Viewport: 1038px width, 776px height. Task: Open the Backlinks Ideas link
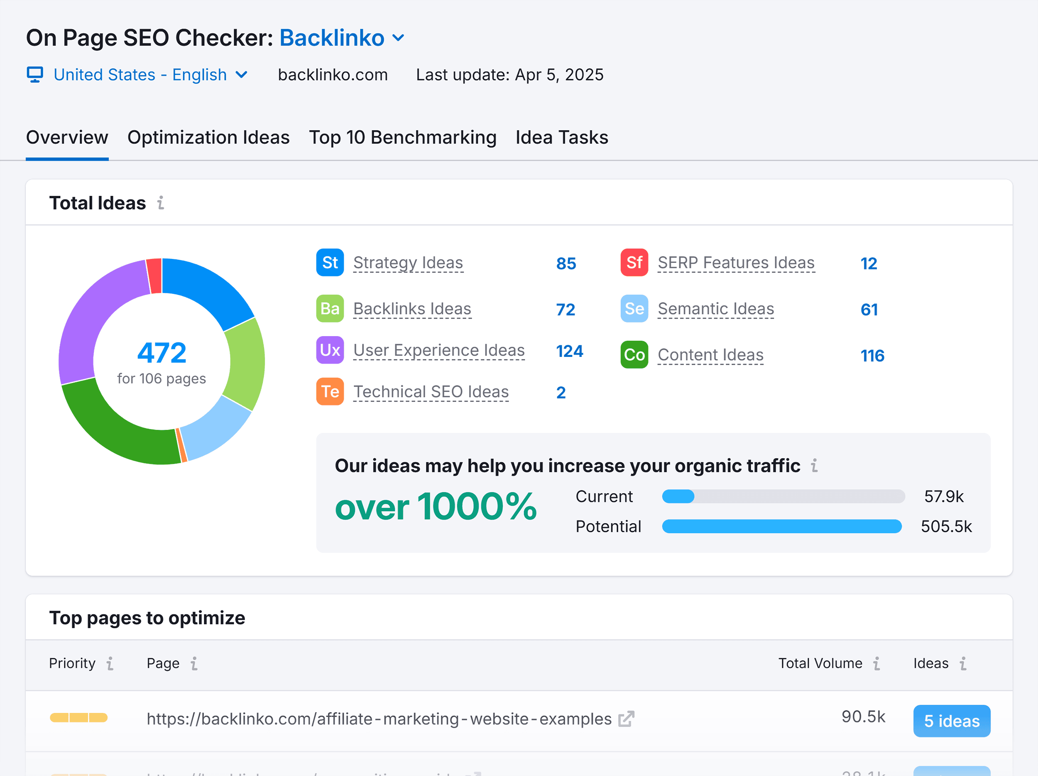tap(412, 308)
